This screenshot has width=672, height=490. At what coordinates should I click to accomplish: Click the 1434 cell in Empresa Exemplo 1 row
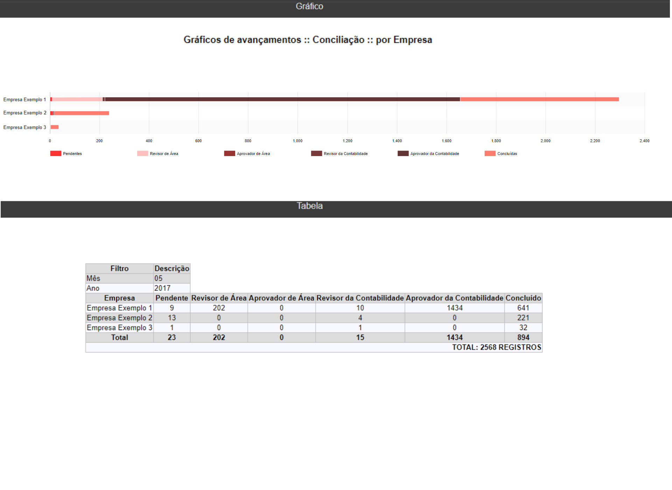point(455,308)
